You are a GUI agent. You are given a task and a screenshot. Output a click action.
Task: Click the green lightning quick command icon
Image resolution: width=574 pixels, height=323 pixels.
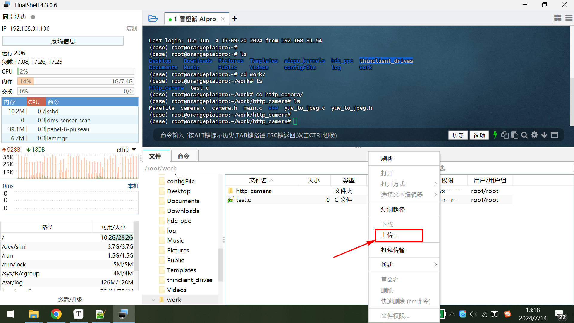(x=495, y=135)
